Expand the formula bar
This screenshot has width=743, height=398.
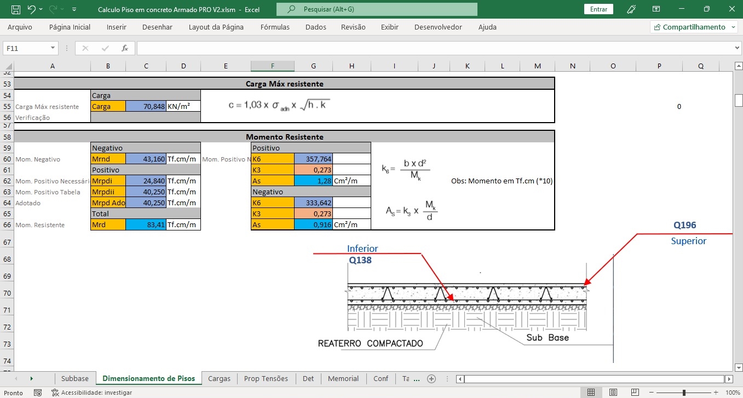click(736, 48)
